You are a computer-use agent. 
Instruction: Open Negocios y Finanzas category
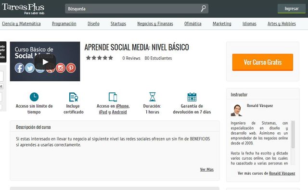(x=155, y=24)
